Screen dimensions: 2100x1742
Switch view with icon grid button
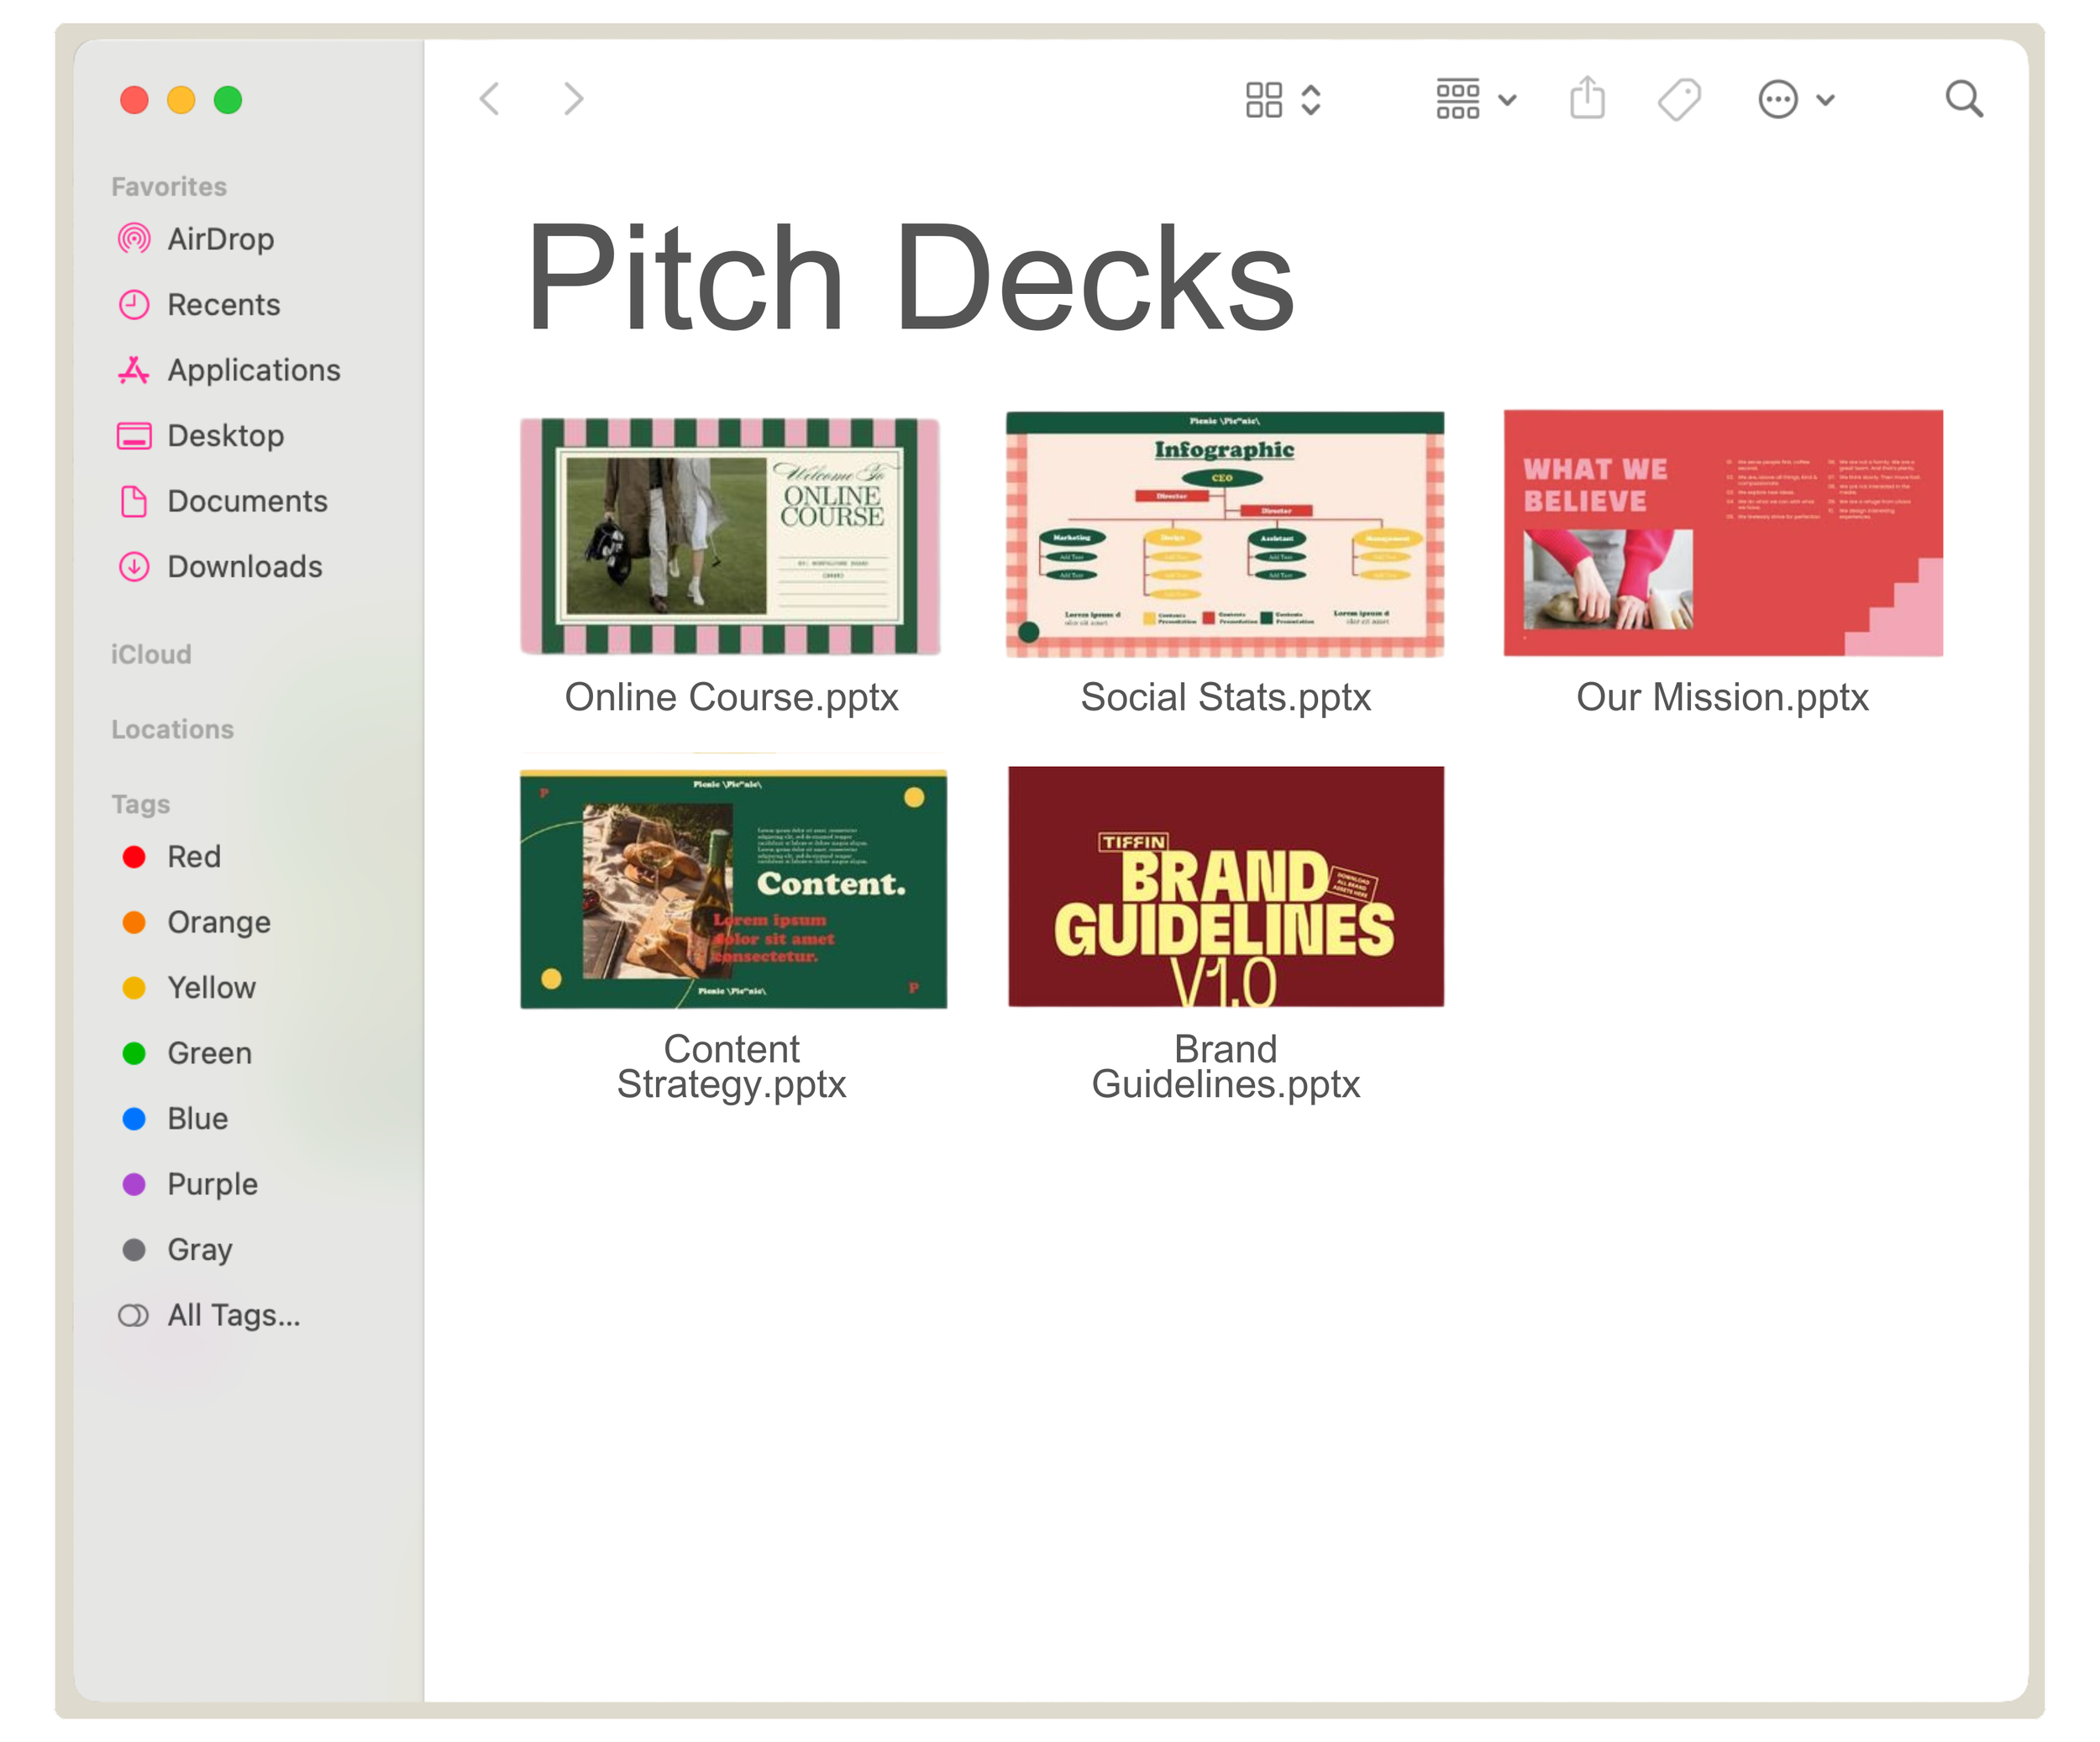pyautogui.click(x=1264, y=99)
